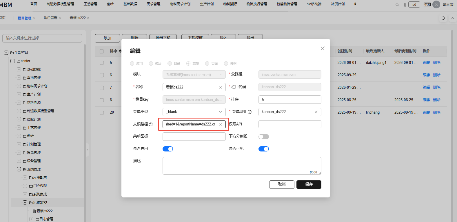Image resolution: width=457 pixels, height=222 pixels.
Task: Select 看板ds222 in the tree
Action: [44, 211]
